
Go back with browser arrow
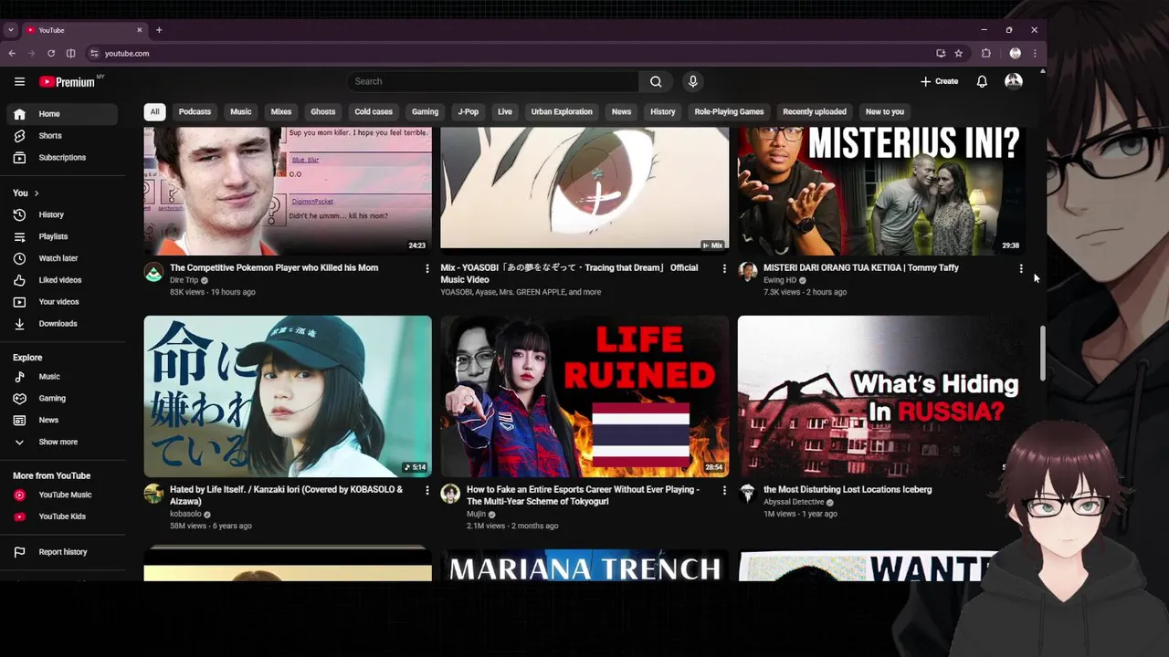pos(12,53)
